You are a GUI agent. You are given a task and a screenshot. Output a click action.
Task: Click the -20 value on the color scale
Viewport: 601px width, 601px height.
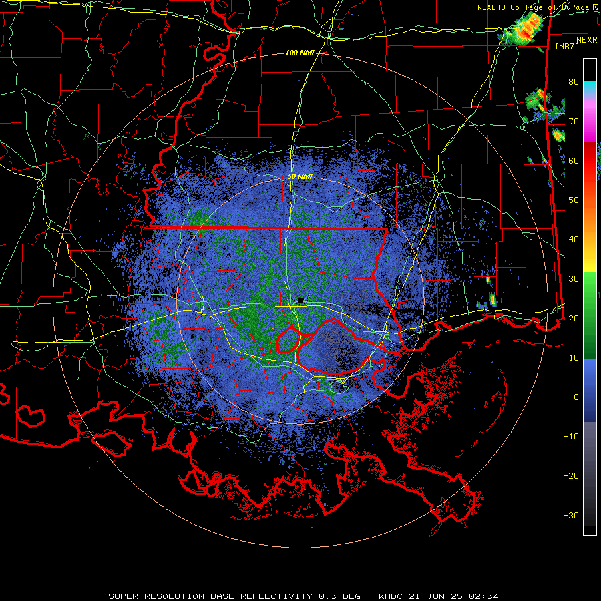click(x=571, y=475)
